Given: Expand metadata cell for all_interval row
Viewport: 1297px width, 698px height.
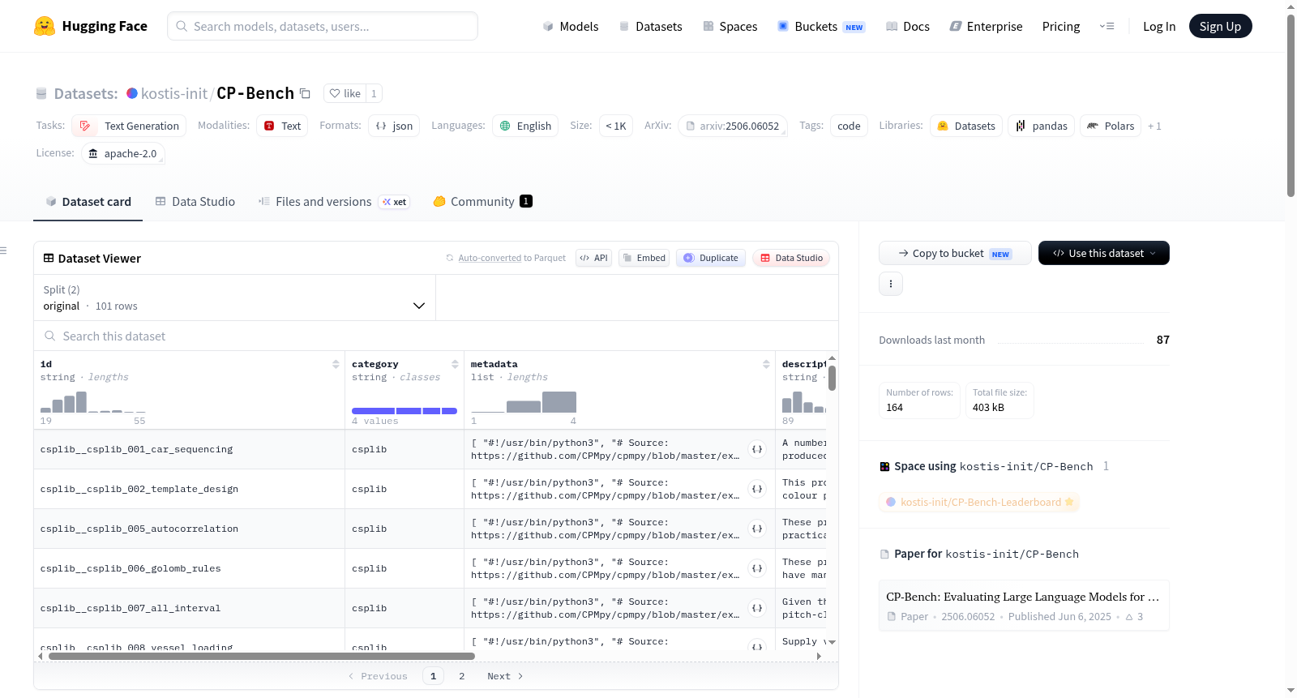Looking at the screenshot, I should click(757, 608).
